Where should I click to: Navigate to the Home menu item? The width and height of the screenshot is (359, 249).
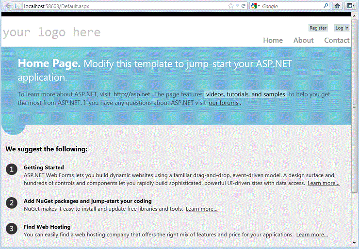(x=273, y=40)
